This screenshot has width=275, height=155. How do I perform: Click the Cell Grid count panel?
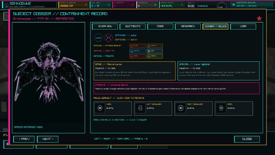tap(100, 5)
